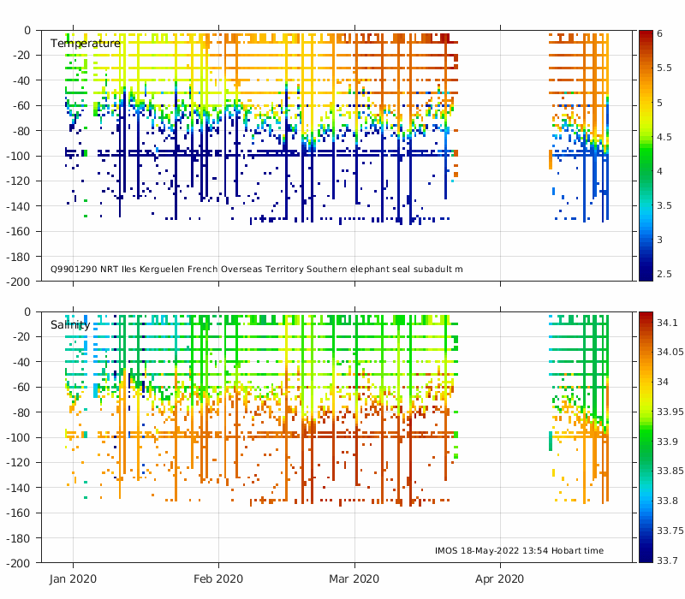Click the temperature colorbar at 2.5

[646, 274]
